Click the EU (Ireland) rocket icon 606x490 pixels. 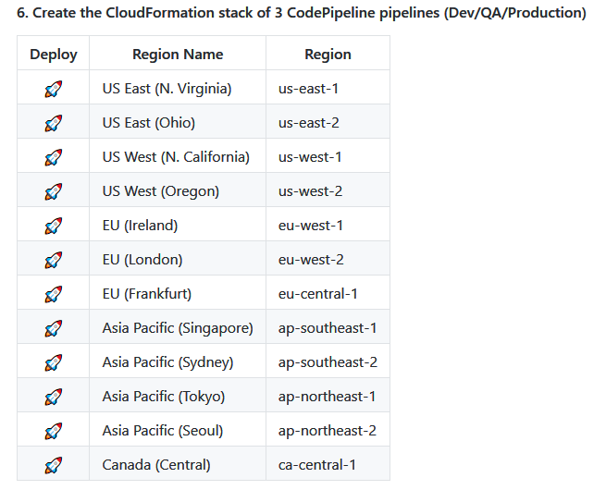click(x=53, y=226)
